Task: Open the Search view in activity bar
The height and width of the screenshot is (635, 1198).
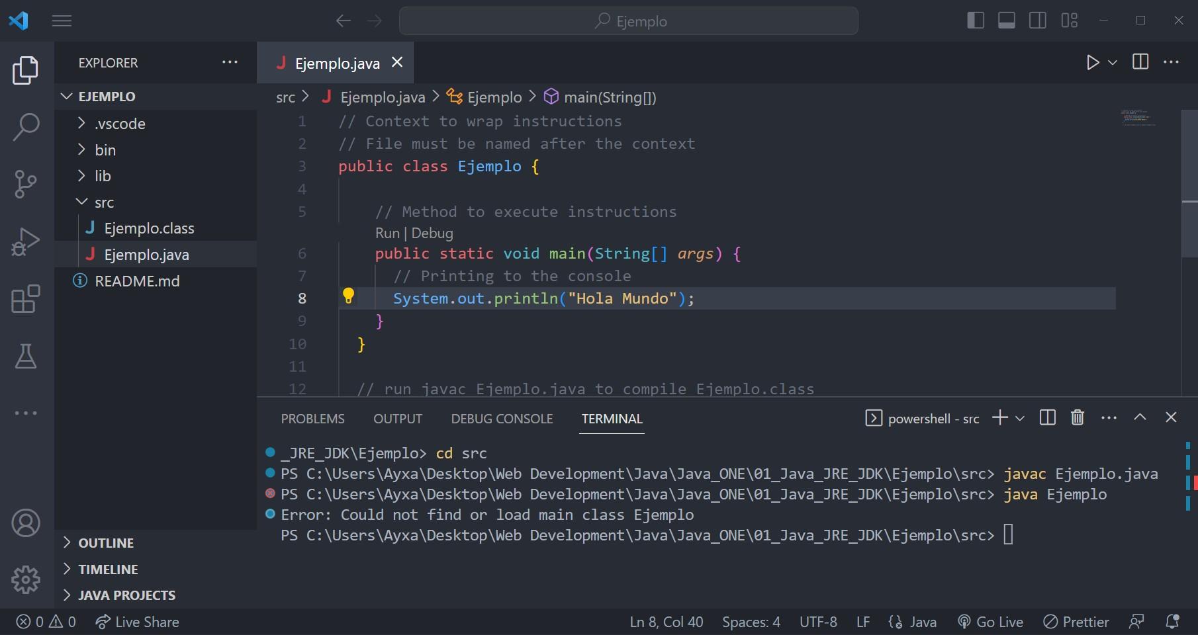Action: coord(26,127)
